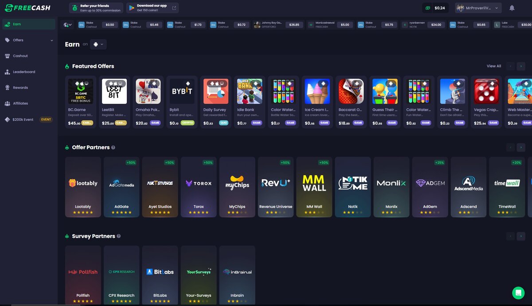Open the LeetBit featured offer
The width and height of the screenshot is (532, 306).
pyautogui.click(x=114, y=102)
